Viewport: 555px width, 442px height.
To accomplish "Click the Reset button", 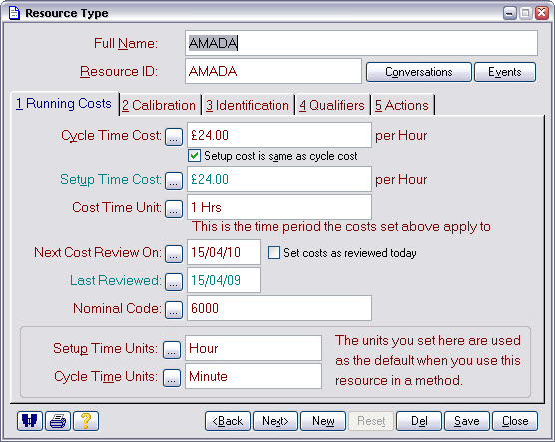I will 371,421.
